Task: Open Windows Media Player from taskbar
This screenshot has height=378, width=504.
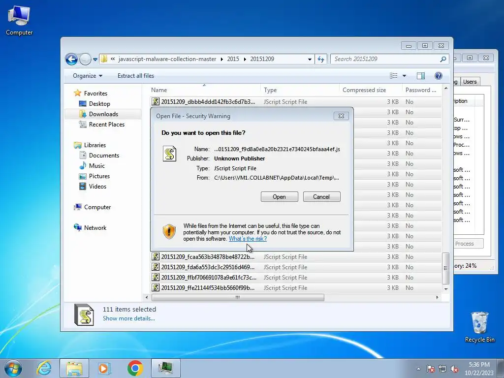Action: coord(104,368)
